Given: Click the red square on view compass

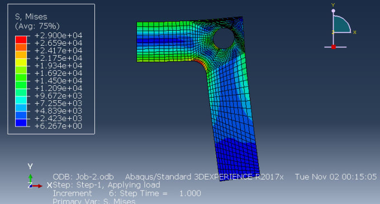Looking at the screenshot, I should (334, 47).
